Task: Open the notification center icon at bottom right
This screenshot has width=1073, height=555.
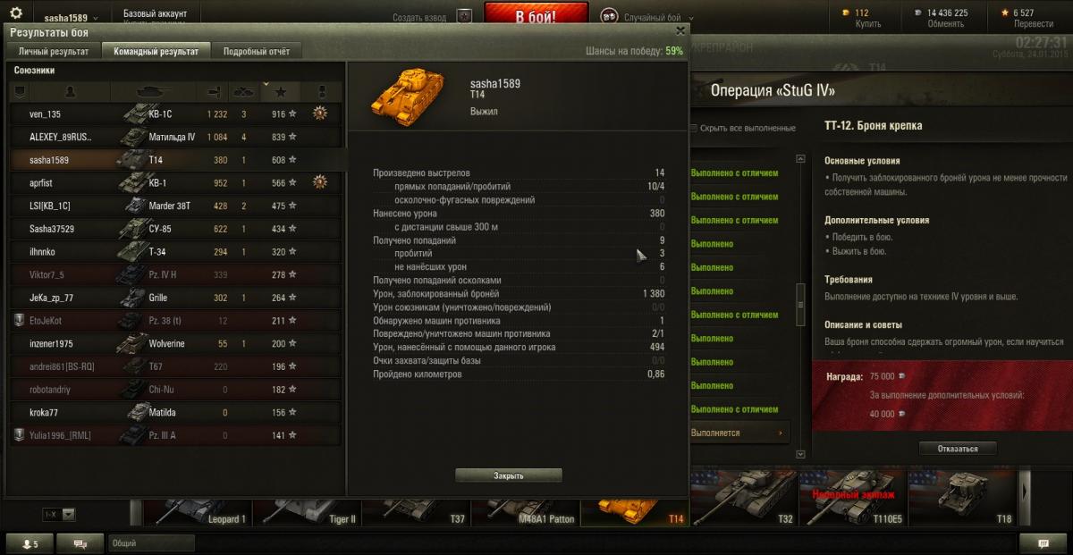Action: pyautogui.click(x=1043, y=543)
